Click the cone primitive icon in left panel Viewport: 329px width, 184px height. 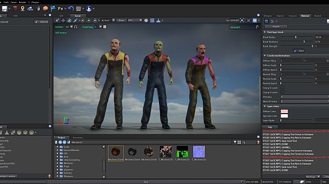(x=7, y=132)
